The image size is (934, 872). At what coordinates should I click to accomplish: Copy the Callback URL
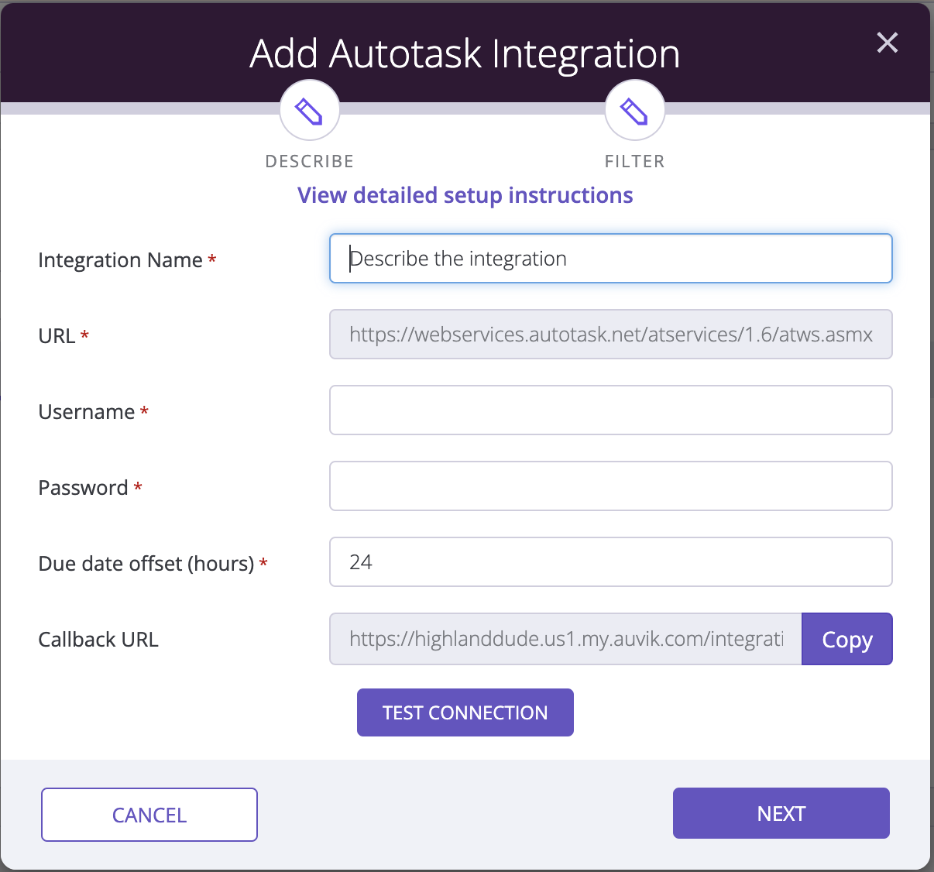(847, 639)
